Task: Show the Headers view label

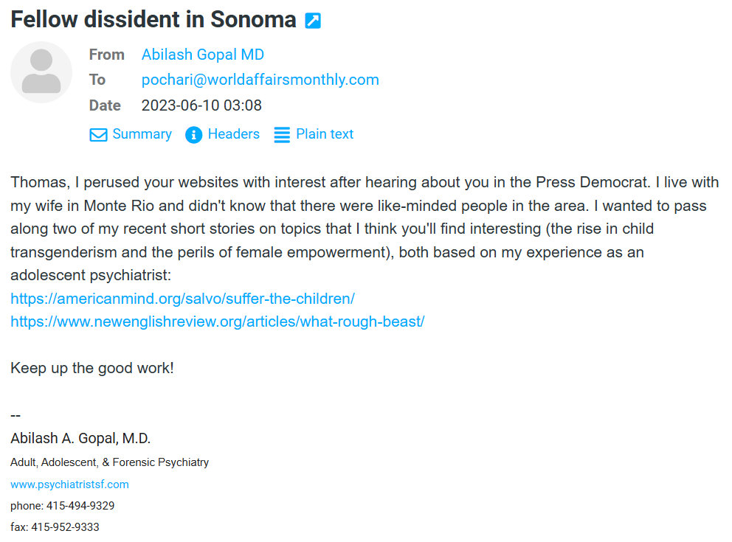Action: click(x=233, y=134)
